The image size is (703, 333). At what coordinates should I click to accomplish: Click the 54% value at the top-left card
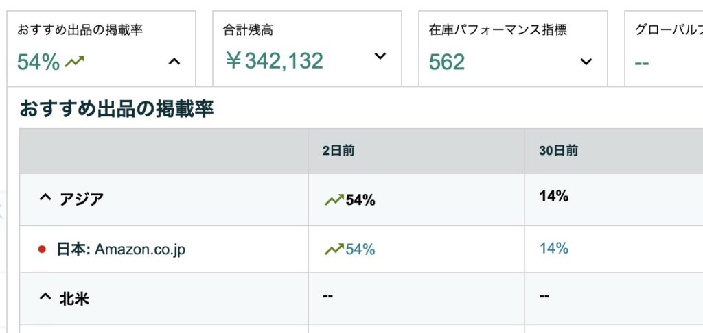(x=38, y=62)
